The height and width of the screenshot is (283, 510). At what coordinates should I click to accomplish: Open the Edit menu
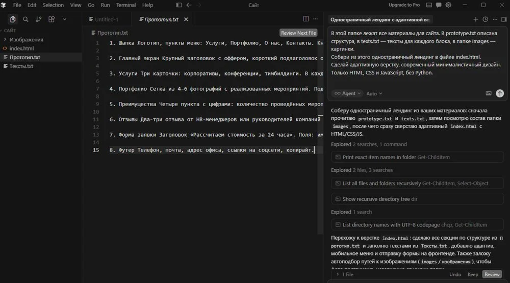point(32,5)
